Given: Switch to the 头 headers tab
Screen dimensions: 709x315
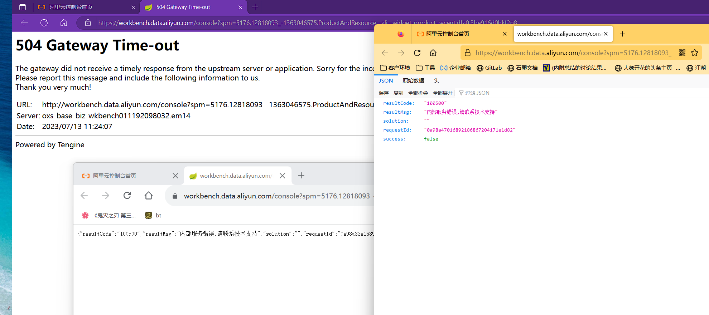Looking at the screenshot, I should pos(436,81).
